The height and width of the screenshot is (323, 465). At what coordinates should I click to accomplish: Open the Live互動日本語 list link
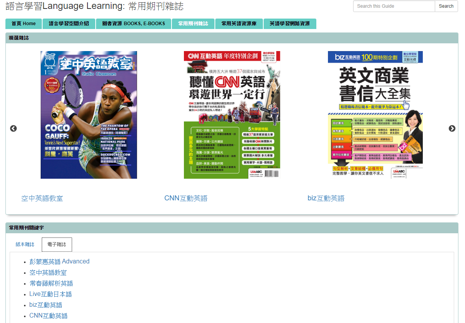pos(51,294)
